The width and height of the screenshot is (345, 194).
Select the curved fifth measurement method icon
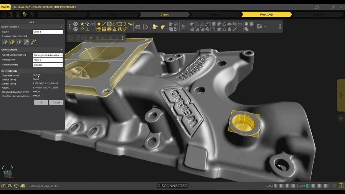[x=33, y=42]
